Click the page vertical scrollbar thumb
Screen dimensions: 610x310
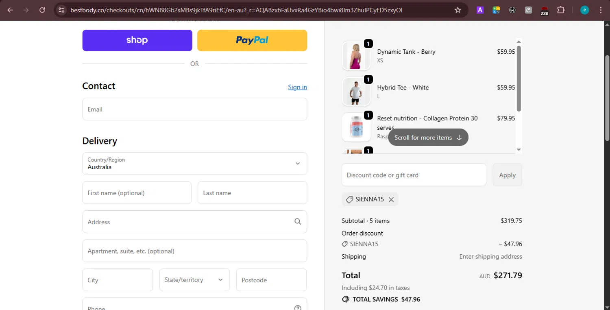[x=607, y=98]
